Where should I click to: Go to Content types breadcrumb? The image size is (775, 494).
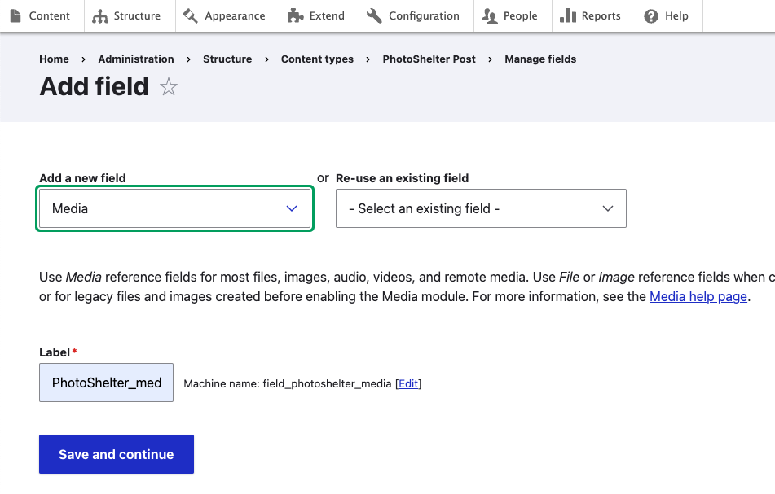tap(317, 59)
